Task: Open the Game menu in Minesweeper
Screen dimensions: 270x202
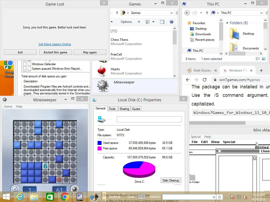Action: [x=8, y=107]
